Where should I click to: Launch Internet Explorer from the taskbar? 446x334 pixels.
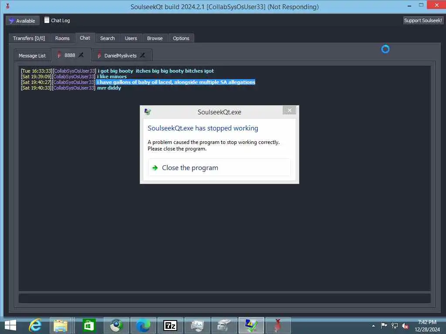click(x=35, y=325)
